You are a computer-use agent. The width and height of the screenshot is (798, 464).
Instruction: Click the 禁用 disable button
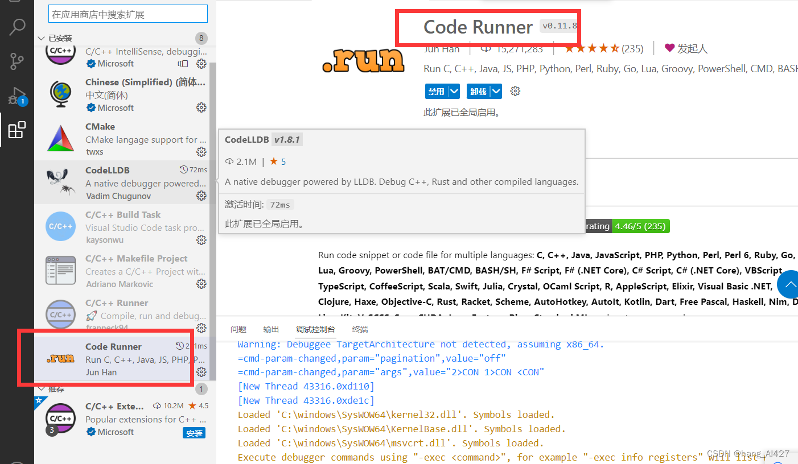pos(437,91)
